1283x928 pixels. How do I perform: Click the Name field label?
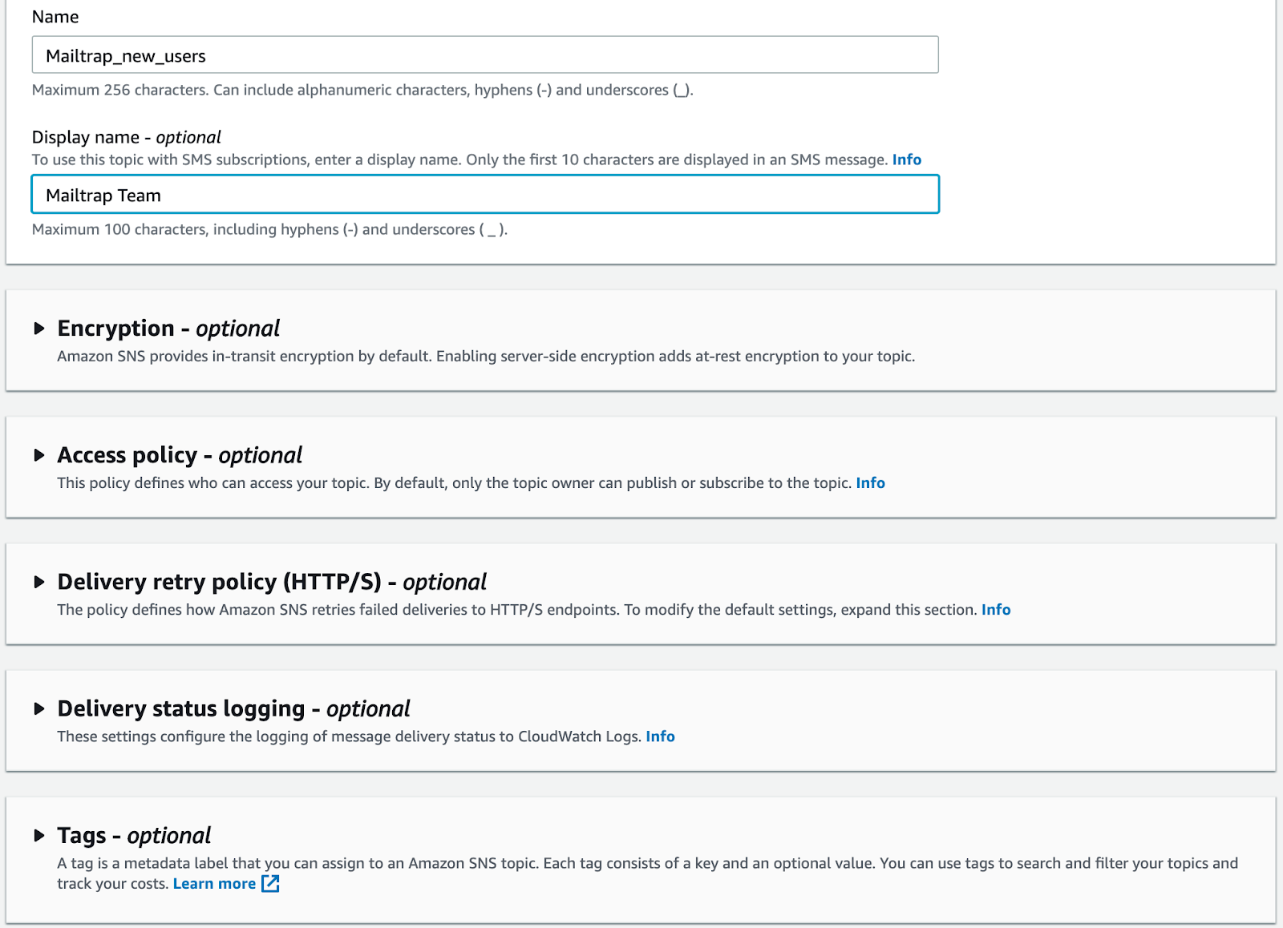coord(55,17)
